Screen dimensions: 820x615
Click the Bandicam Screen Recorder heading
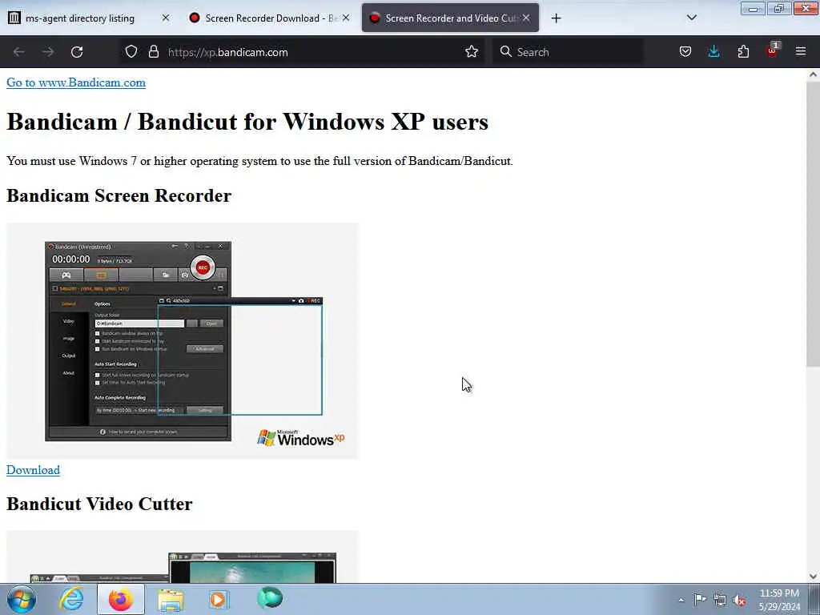click(119, 195)
